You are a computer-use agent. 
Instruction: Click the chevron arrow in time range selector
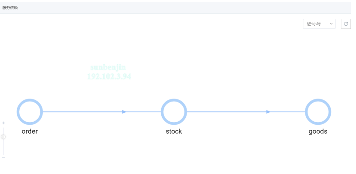331,24
